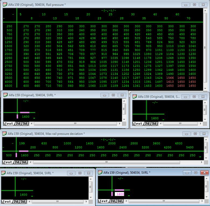Image resolution: width=210 pixels, height=206 pixels.
Task: Select the 1600 value in the deviation table
Action: coord(25,155)
